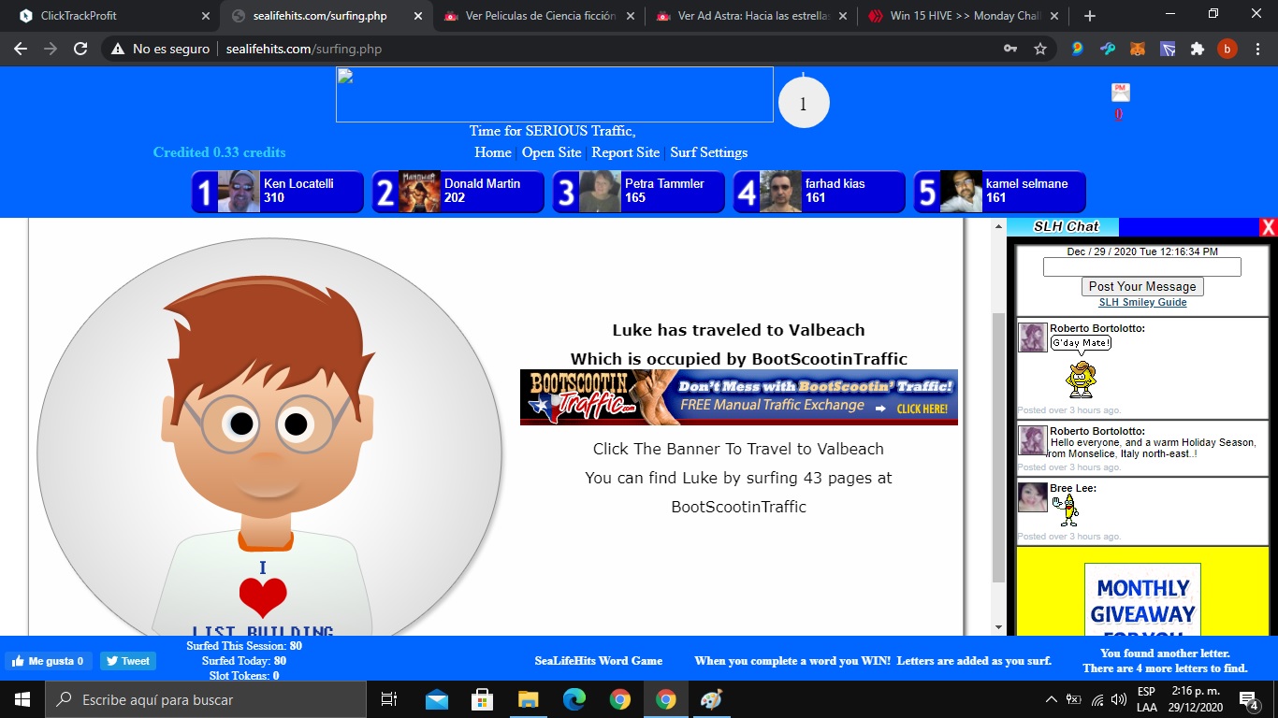Click the volume speaker tray icon

pos(1117,699)
